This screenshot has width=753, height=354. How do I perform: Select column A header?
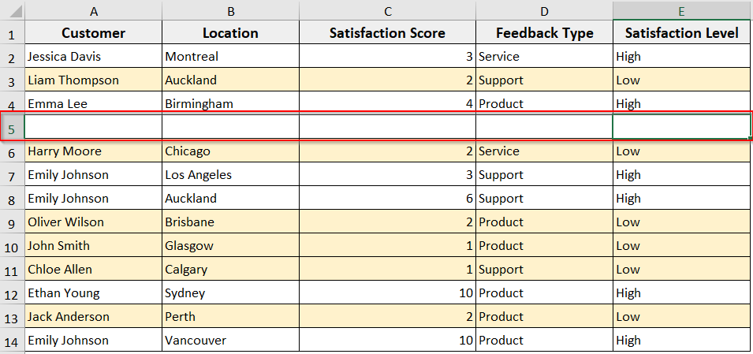(x=93, y=11)
